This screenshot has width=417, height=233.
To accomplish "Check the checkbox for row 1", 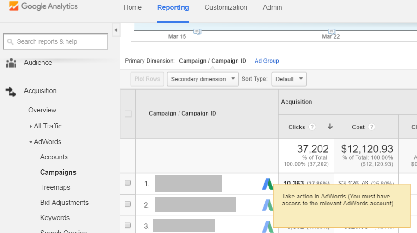I will [128, 183].
